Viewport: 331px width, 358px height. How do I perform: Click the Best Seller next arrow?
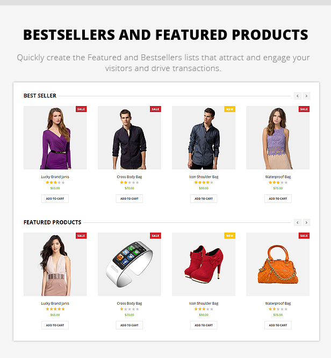306,96
